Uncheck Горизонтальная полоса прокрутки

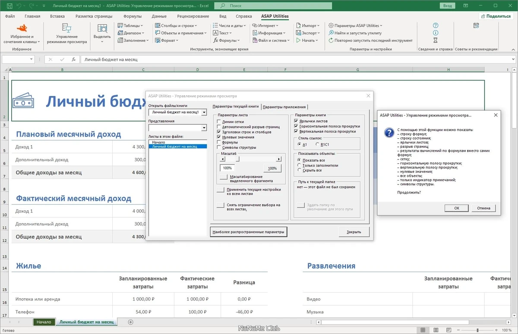[296, 126]
